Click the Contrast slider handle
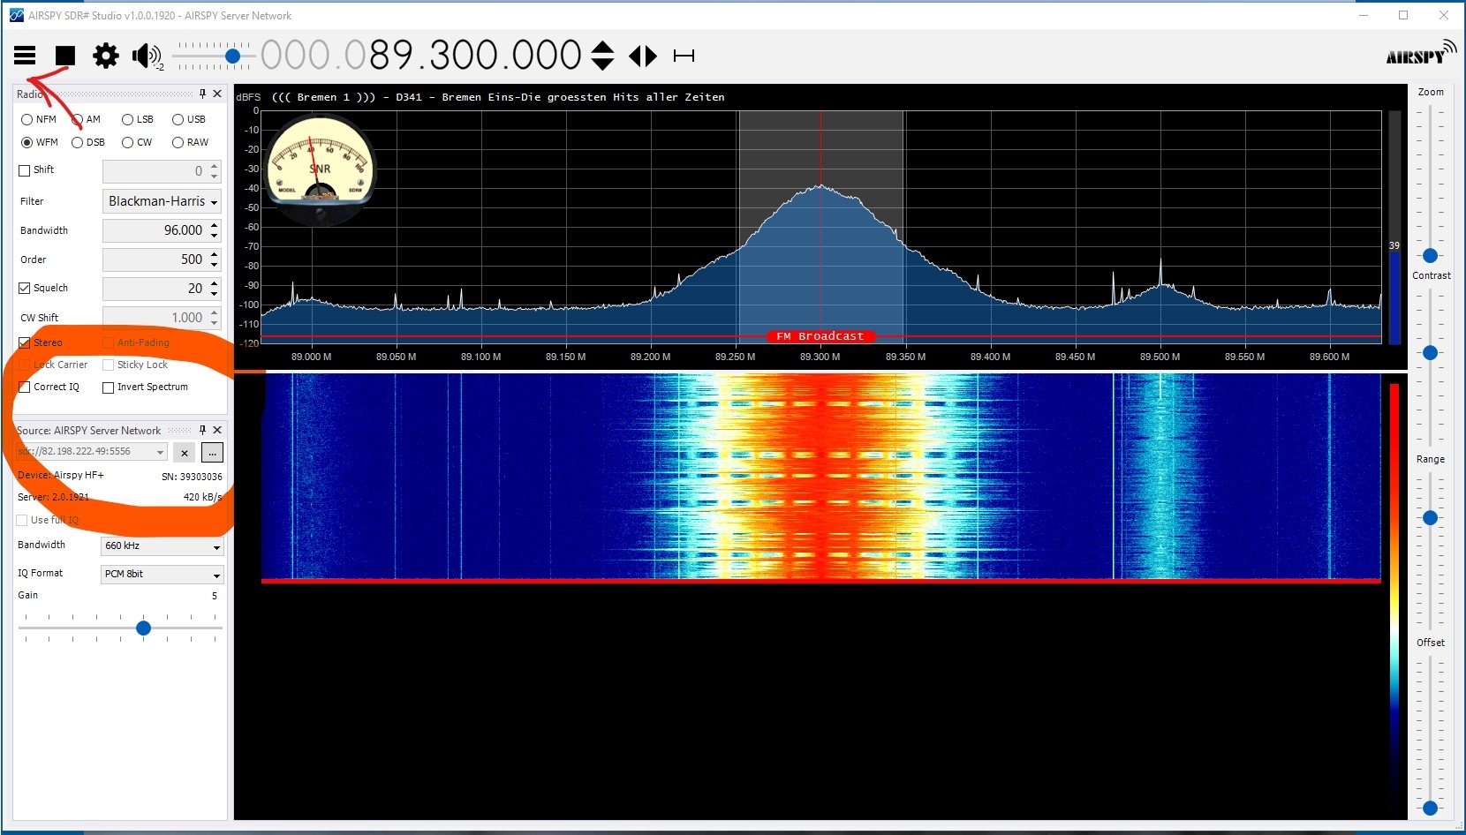The height and width of the screenshot is (835, 1466). coord(1430,353)
